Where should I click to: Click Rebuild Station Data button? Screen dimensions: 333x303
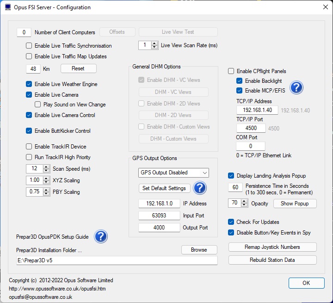(x=272, y=260)
